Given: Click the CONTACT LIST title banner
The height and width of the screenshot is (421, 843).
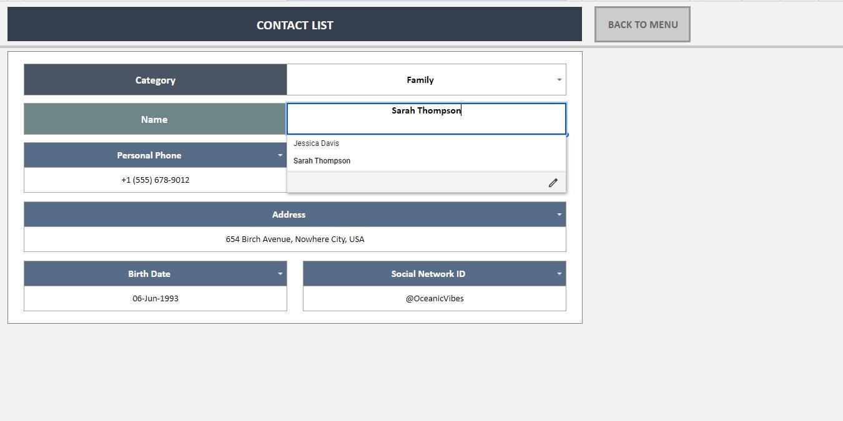Looking at the screenshot, I should (294, 25).
